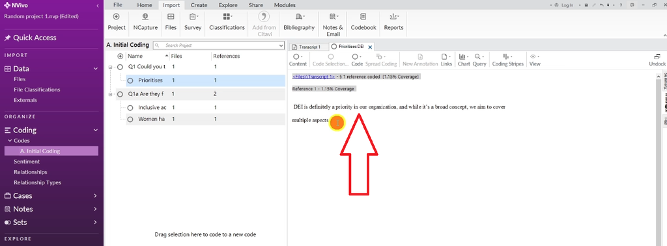Open Externals in sidebar

[x=25, y=100]
